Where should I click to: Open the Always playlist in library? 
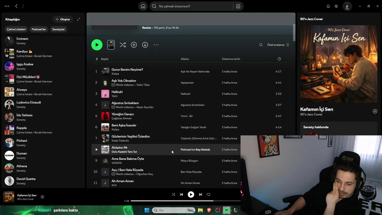(43, 92)
